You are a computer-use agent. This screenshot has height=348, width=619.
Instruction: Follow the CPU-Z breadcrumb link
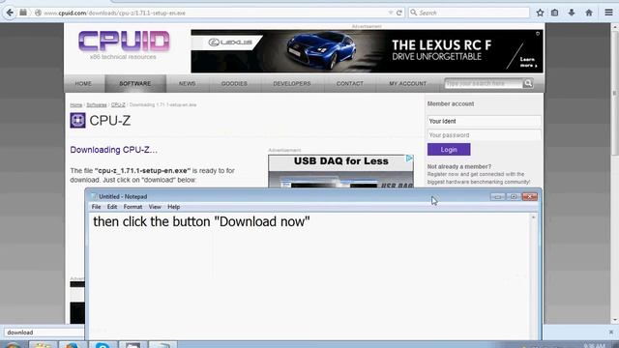(x=118, y=105)
